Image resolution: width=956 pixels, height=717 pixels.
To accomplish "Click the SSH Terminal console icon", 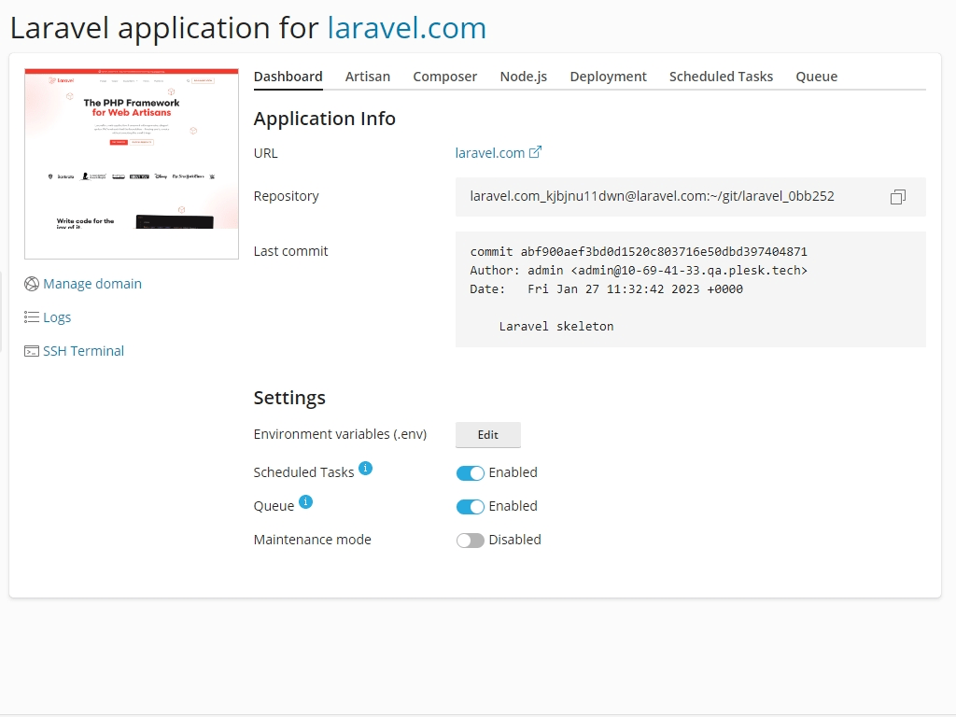I will tap(31, 350).
